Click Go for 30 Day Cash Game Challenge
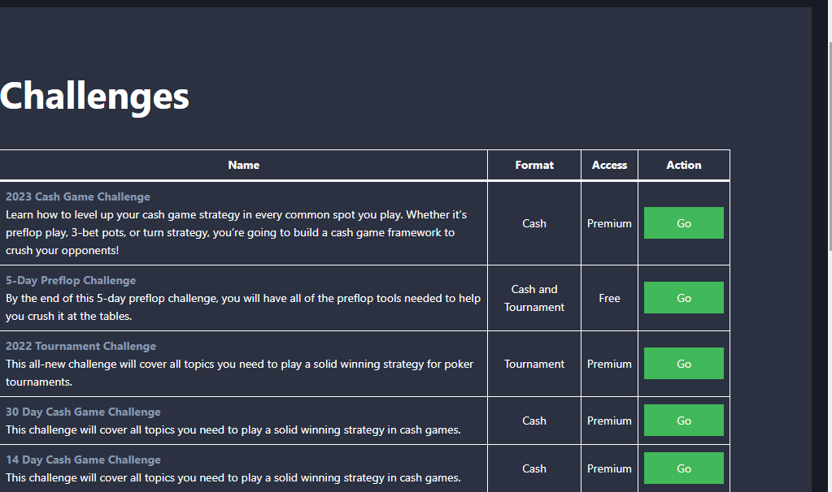 (683, 420)
